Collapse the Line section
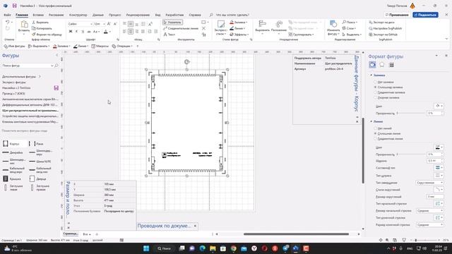Screen dimensions: 452x254 (x=371, y=121)
